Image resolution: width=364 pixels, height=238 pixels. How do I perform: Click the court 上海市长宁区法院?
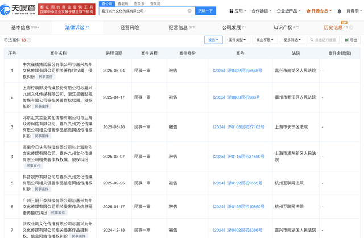pos(291,127)
